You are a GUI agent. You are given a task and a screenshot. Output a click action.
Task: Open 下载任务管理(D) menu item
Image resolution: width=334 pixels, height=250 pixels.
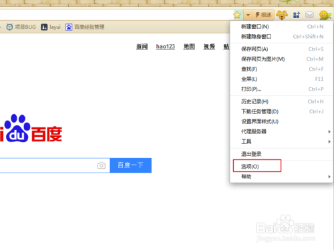tap(281, 111)
